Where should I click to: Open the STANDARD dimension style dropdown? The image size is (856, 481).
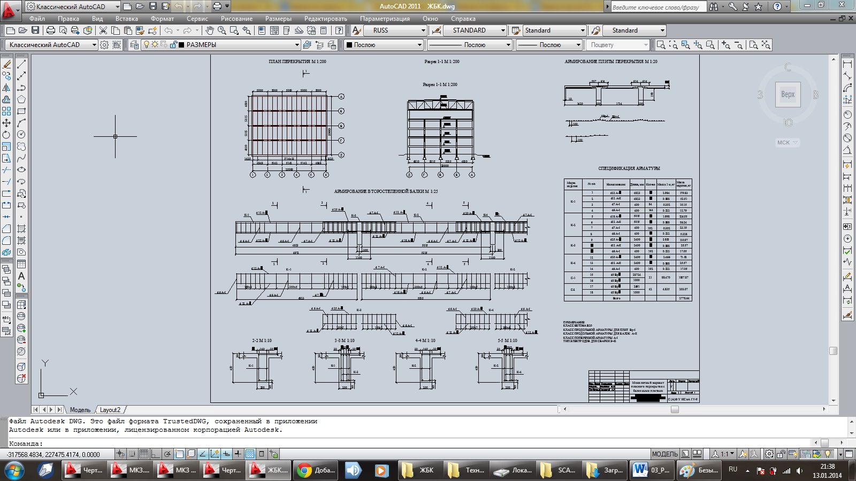(x=503, y=30)
